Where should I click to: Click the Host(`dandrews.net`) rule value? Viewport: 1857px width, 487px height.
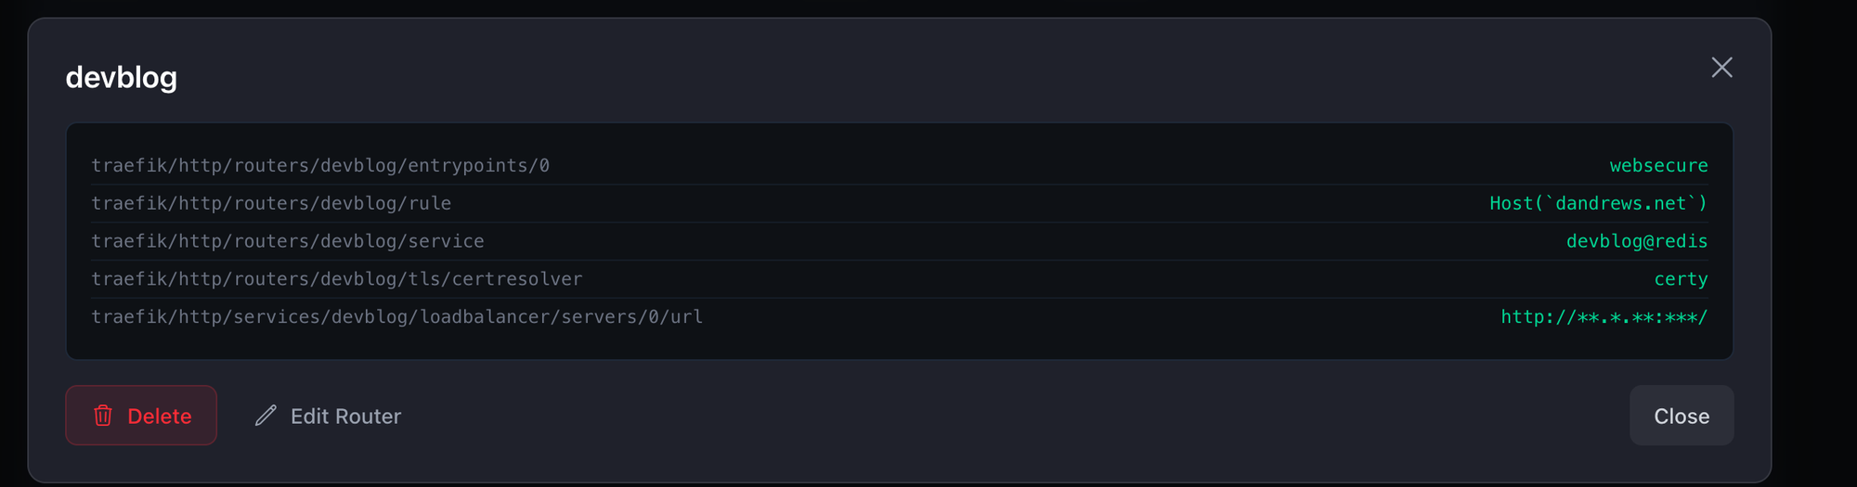1598,204
